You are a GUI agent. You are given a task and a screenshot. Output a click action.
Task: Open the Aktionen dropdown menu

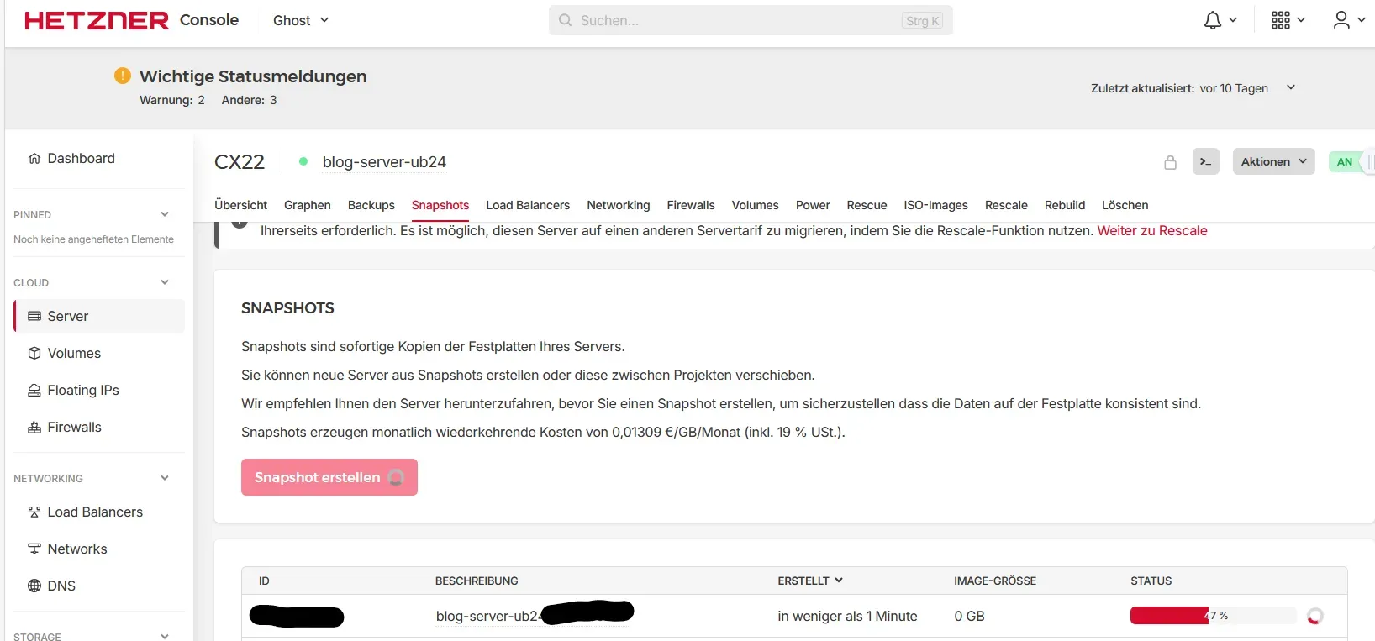point(1273,162)
